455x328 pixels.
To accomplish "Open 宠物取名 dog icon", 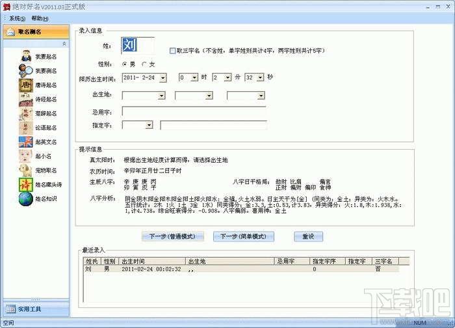I will (26, 171).
